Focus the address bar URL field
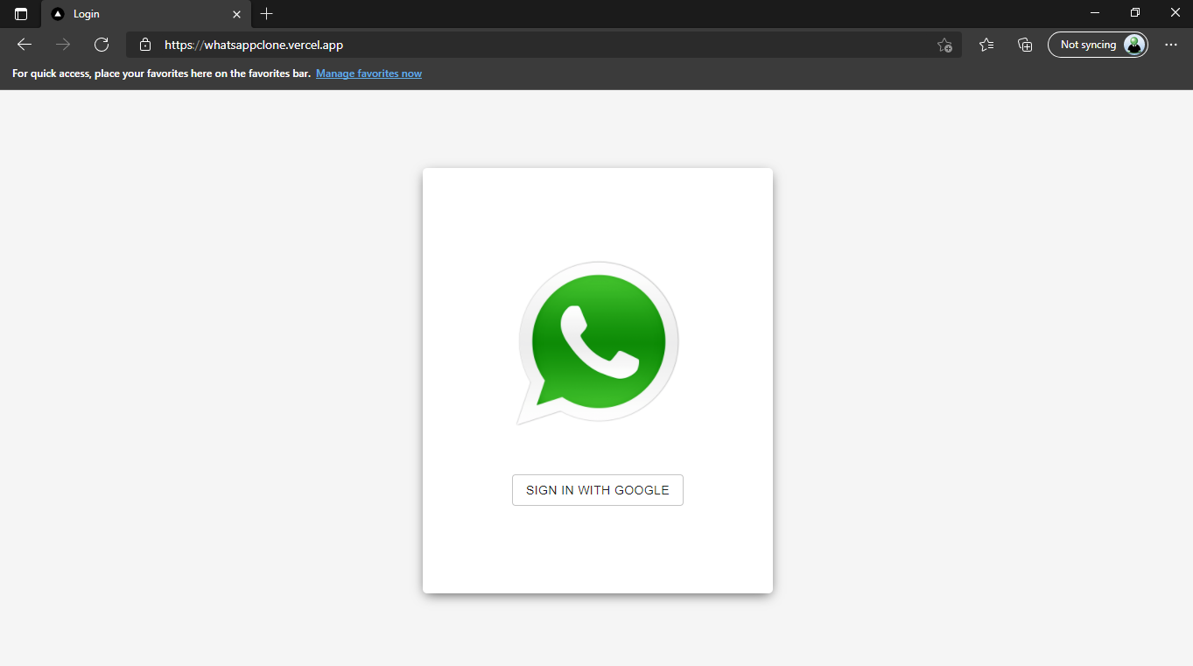 [543, 45]
